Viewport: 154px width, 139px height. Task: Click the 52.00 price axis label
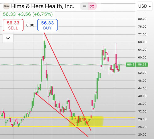click(142, 73)
